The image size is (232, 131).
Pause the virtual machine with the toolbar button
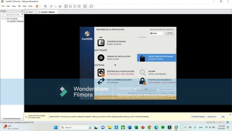pos(37,6)
